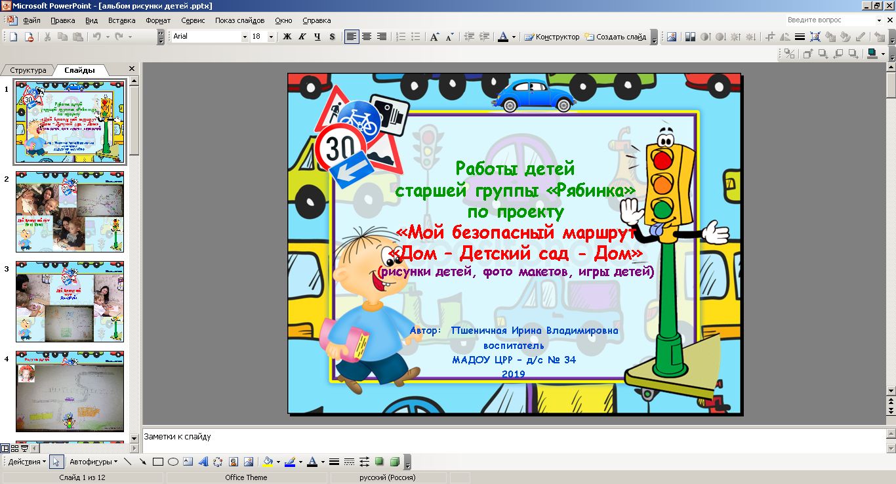Toggle underline Ч formatting

click(317, 37)
